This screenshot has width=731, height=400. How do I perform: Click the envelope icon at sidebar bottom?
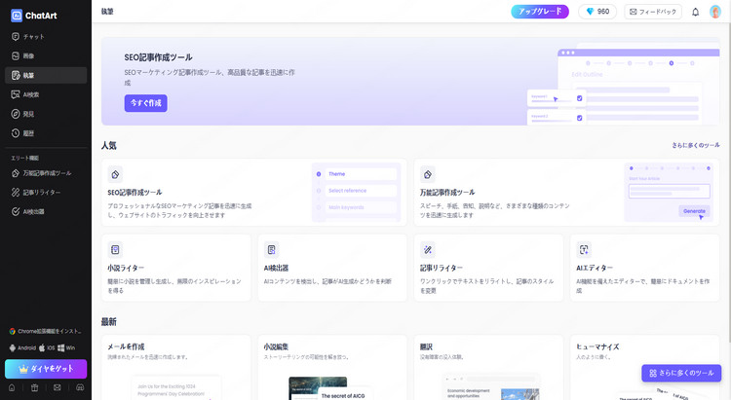(57, 387)
